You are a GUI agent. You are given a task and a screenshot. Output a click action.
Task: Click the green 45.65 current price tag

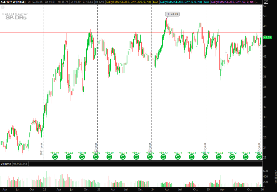click(267, 38)
